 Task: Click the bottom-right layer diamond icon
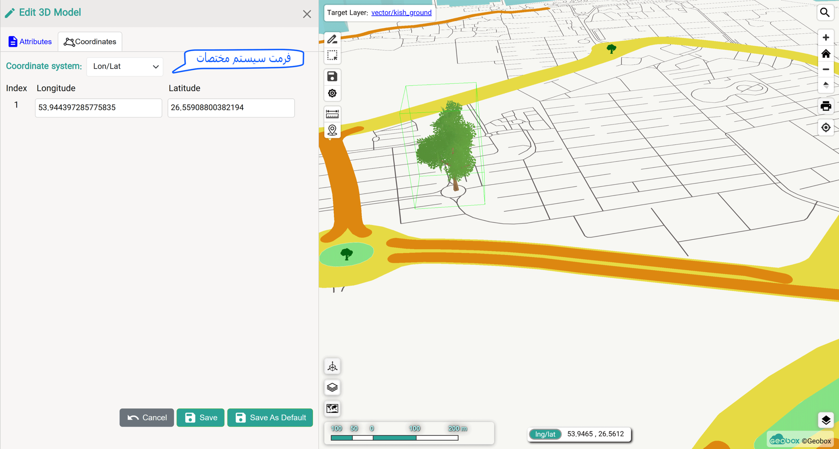pos(826,420)
